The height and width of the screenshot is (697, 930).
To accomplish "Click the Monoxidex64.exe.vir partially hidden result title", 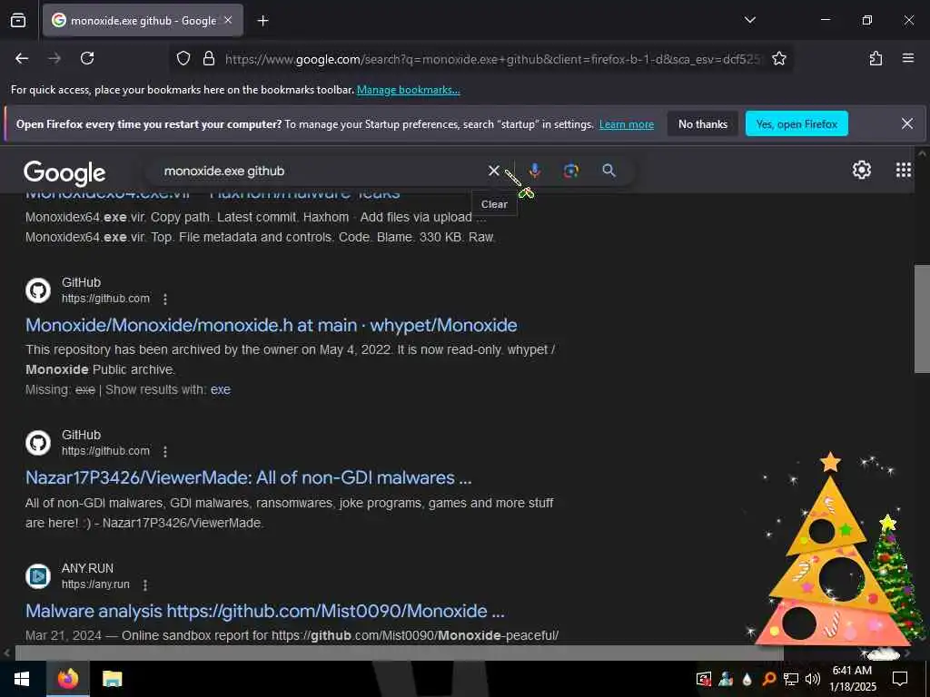I will pos(213,196).
